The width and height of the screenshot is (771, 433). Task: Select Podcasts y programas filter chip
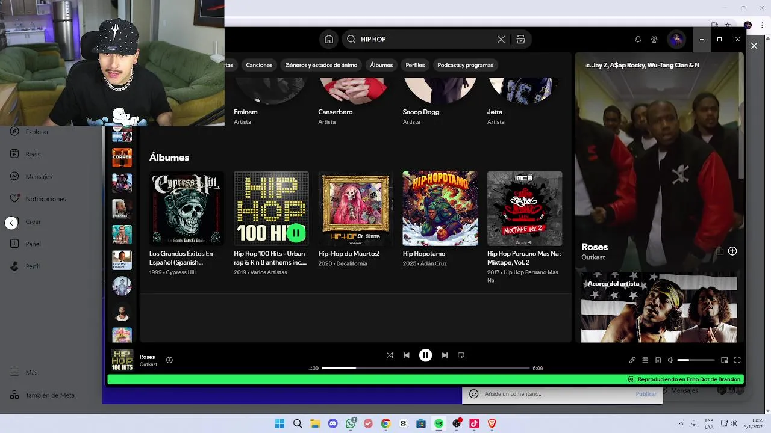point(465,65)
